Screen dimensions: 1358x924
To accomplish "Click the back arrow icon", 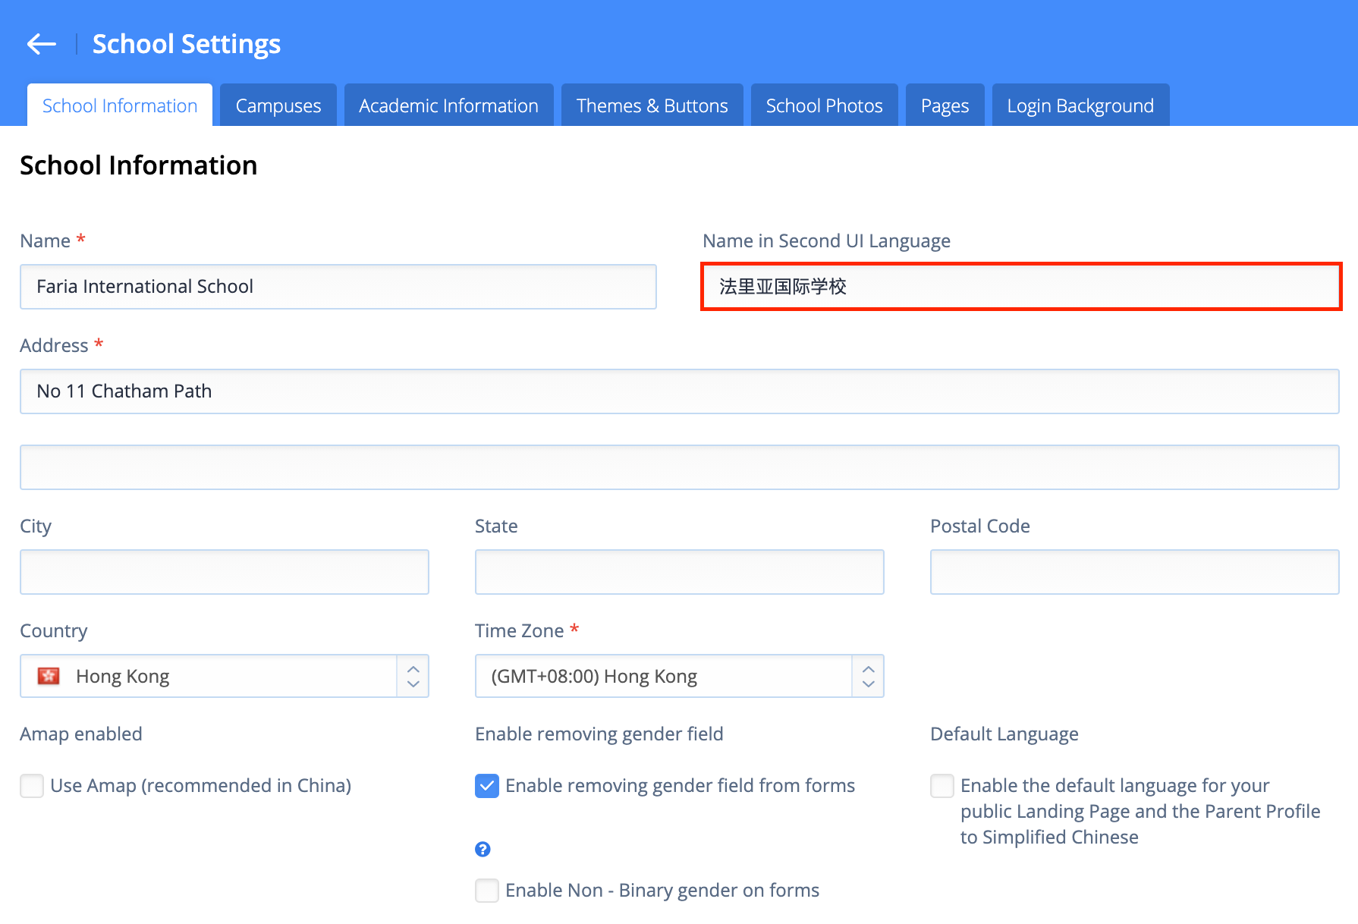I will [41, 44].
